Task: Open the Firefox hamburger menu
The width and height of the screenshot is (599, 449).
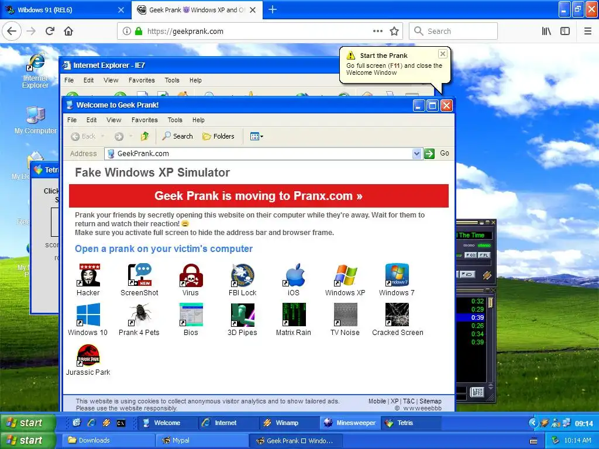Action: [x=588, y=32]
